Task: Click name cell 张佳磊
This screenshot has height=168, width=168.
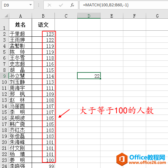Action: (x=21, y=136)
